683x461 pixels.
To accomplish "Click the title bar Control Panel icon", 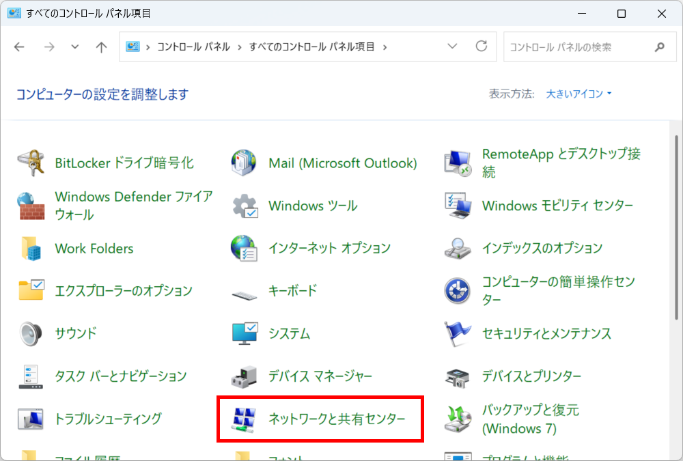I will (x=14, y=13).
